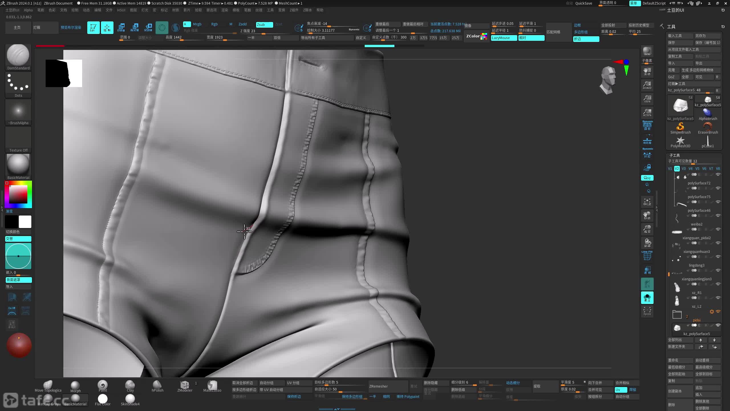The width and height of the screenshot is (730, 411).
Task: Click the Xpose icon
Action: tap(647, 311)
